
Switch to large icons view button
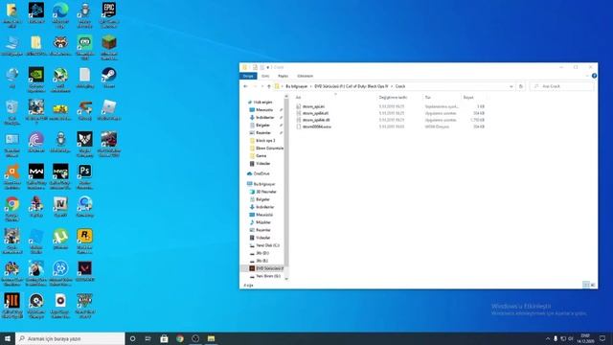point(593,285)
